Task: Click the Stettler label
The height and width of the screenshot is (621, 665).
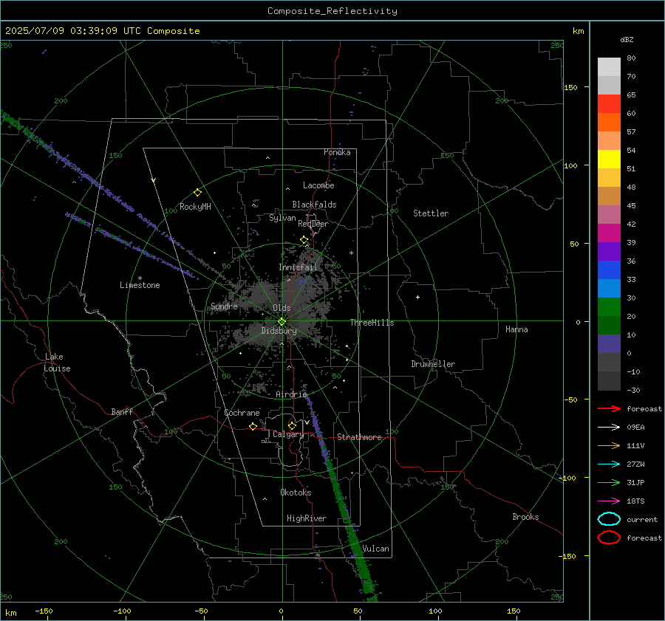Action: 431,213
